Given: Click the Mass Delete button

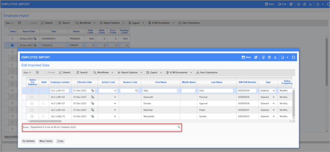Looking at the screenshot, I should tap(46, 141).
